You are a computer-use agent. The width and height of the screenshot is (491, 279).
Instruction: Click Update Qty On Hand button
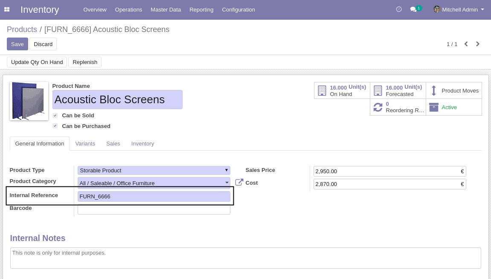(x=37, y=62)
